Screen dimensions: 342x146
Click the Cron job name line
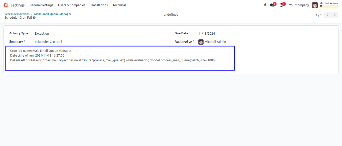click(x=41, y=51)
